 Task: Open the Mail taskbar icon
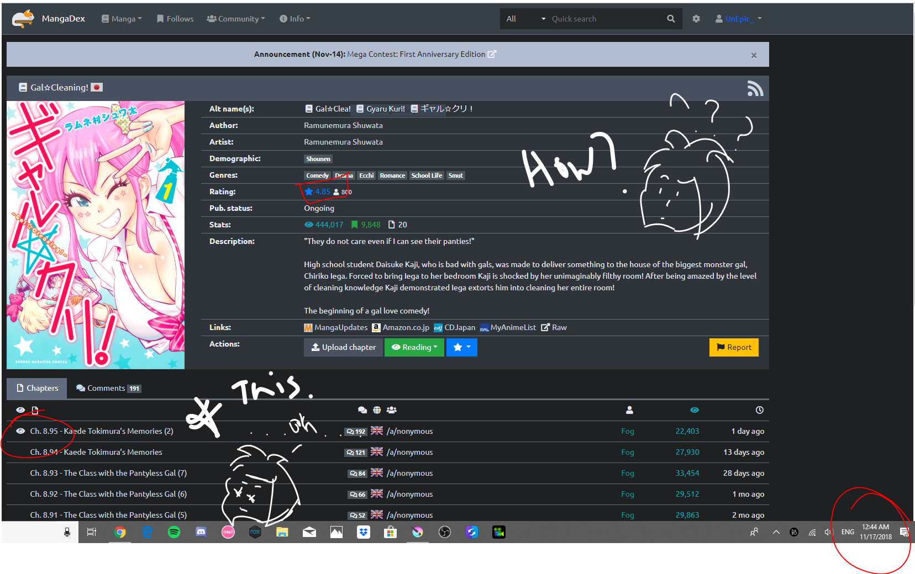(x=309, y=532)
